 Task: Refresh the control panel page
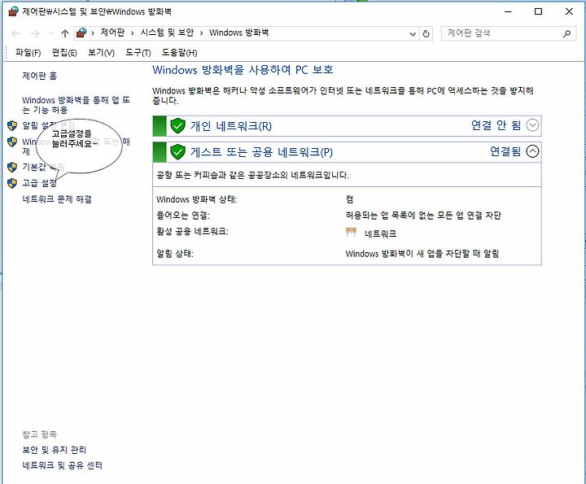[x=426, y=34]
